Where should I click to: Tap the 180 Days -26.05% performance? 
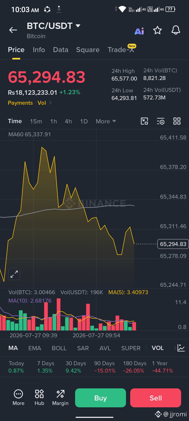135,367
